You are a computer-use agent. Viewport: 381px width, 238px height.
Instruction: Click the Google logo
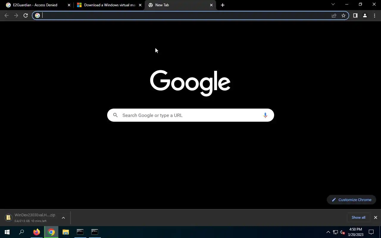tap(190, 83)
